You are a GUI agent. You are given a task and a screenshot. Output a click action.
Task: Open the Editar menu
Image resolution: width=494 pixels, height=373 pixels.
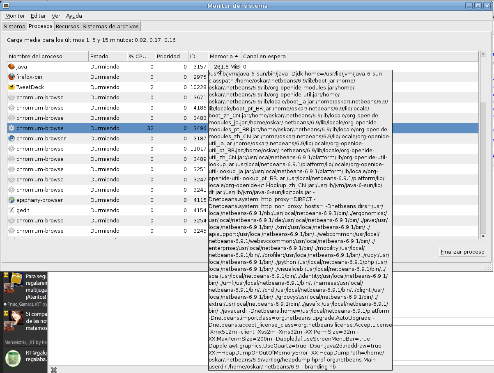coord(38,16)
